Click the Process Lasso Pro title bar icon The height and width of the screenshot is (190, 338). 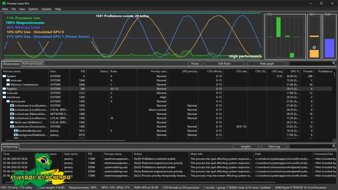[x=4, y=3]
